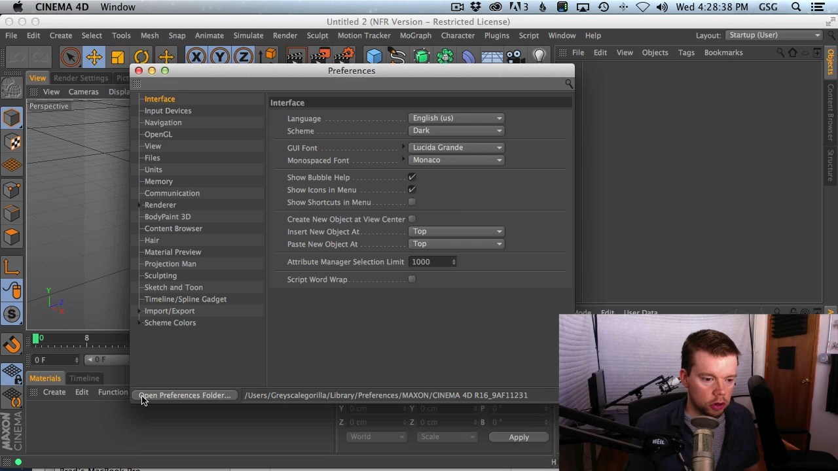838x471 pixels.
Task: Switch to Render Settings tab
Action: point(81,78)
